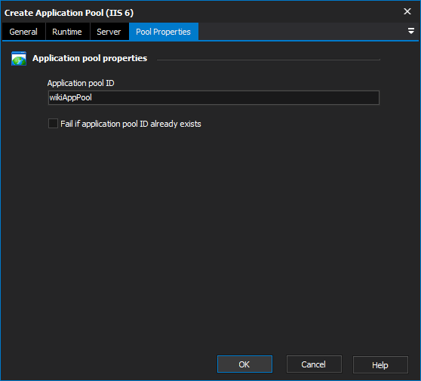Open the Runtime tab
Viewport: 421px width, 381px height.
[67, 32]
